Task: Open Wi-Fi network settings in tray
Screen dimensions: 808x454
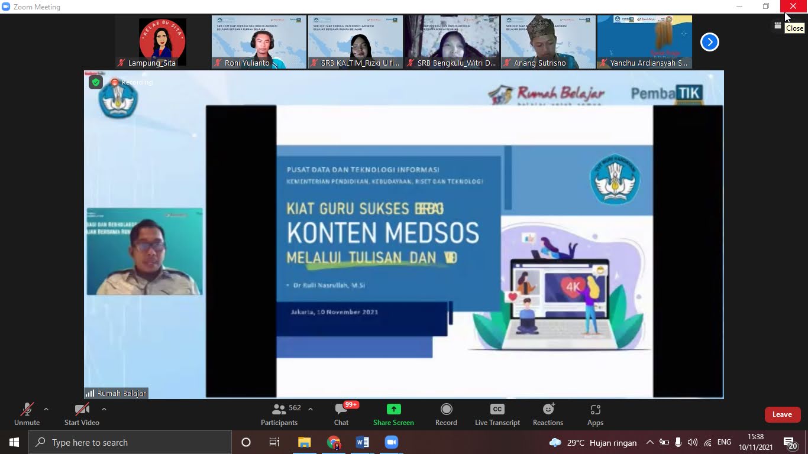Action: coord(707,442)
